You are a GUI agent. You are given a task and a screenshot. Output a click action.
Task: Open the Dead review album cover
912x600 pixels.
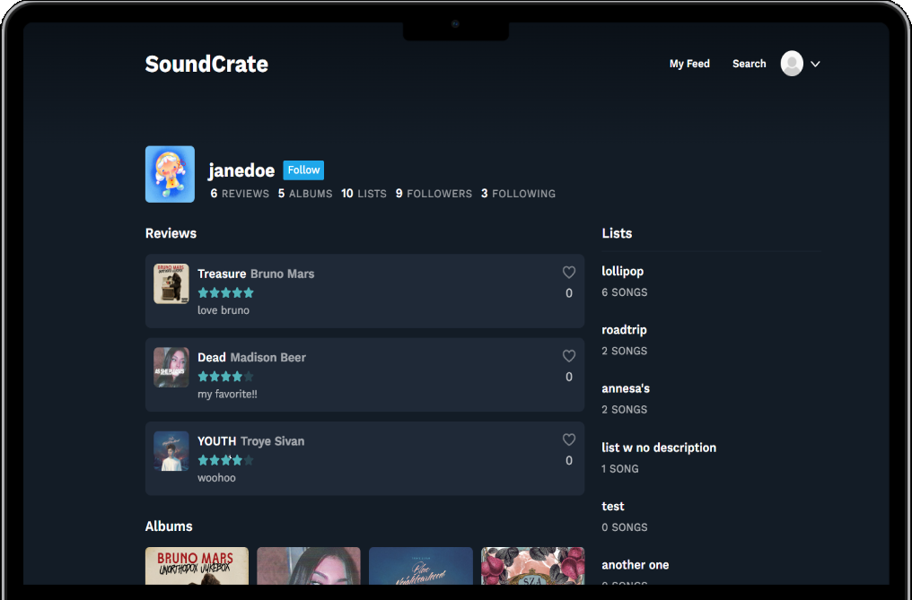click(171, 368)
